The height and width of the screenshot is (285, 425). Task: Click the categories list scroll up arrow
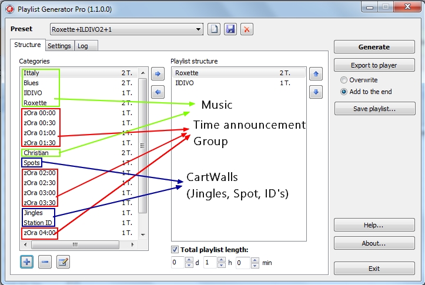[143, 73]
